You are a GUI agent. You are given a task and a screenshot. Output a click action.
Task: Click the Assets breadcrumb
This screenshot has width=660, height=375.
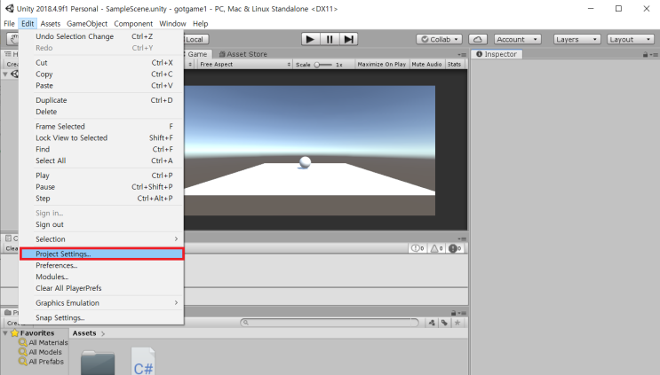click(84, 333)
